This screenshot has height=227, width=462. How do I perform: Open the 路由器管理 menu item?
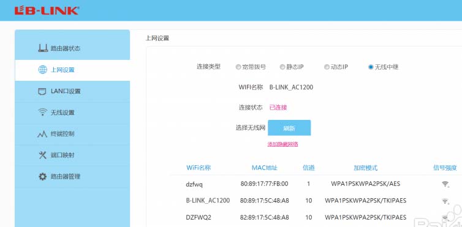pos(72,177)
